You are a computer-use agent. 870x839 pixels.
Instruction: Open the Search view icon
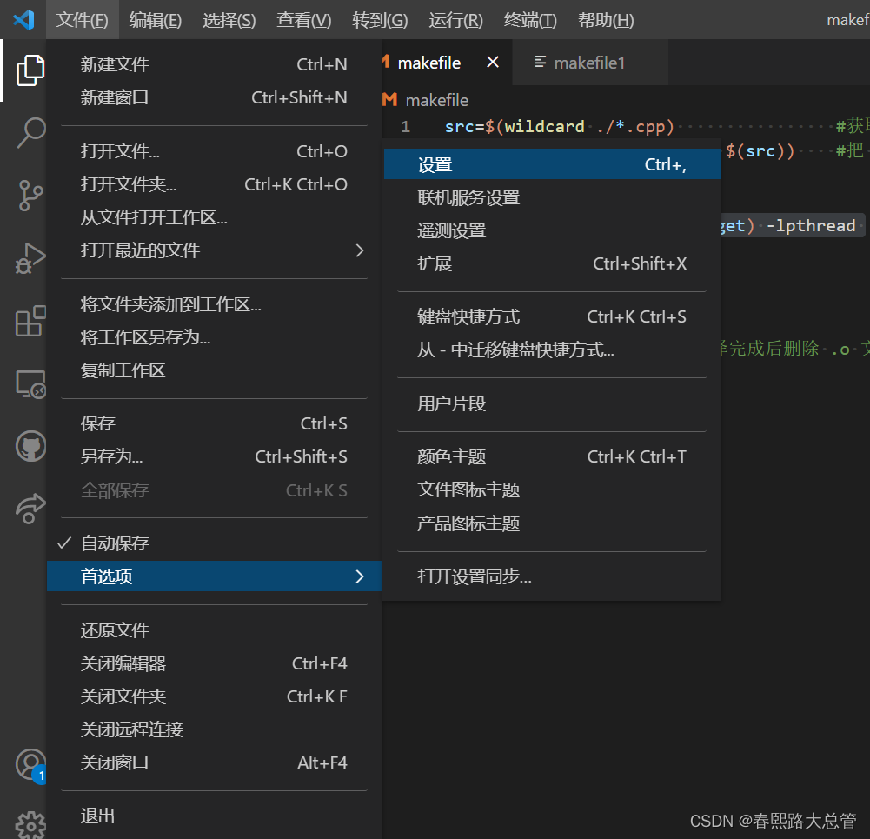31,133
